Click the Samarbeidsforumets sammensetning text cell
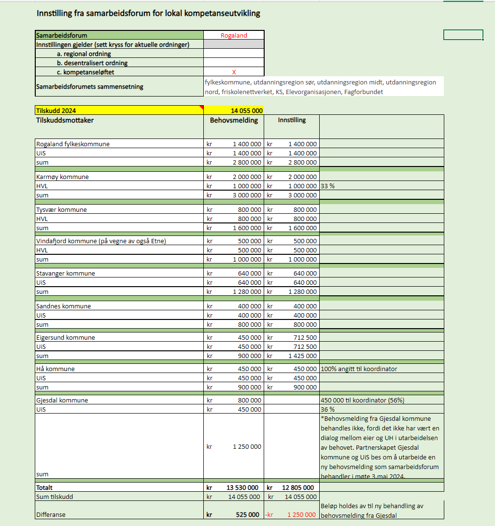This screenshot has height=526, width=495. tap(324, 86)
